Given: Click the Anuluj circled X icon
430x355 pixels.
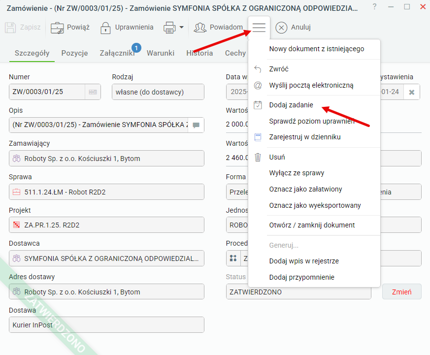Looking at the screenshot, I should (x=281, y=28).
